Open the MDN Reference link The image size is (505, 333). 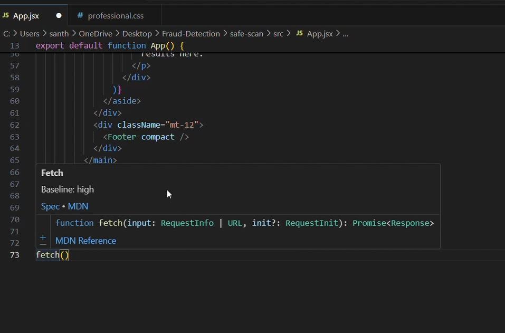[85, 241]
